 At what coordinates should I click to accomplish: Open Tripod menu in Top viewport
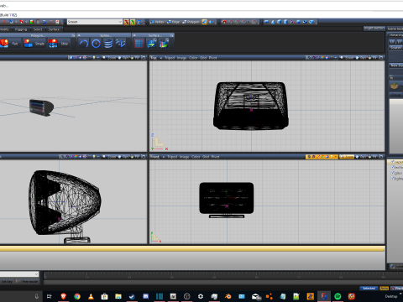pyautogui.click(x=170, y=58)
